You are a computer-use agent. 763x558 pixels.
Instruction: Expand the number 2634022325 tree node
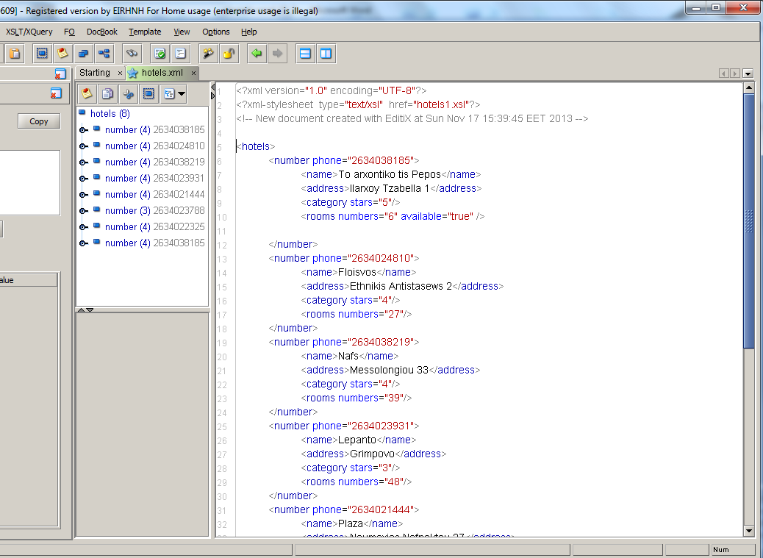point(83,226)
